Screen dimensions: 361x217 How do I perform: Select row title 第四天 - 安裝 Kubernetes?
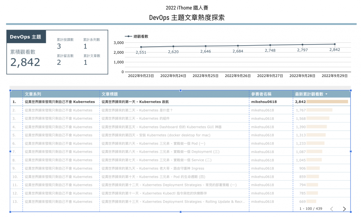(156, 135)
